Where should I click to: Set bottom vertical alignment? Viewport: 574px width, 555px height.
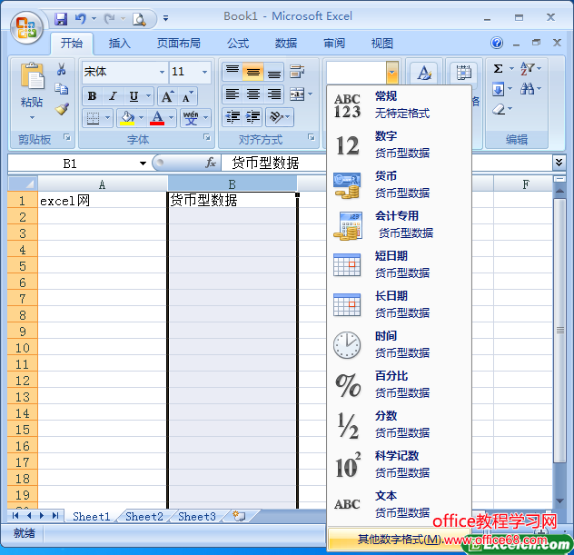point(273,72)
